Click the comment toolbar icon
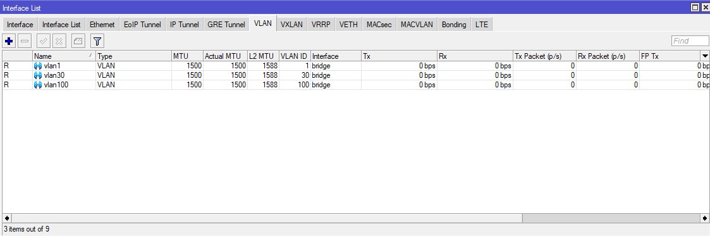This screenshot has width=710, height=236. pyautogui.click(x=78, y=41)
